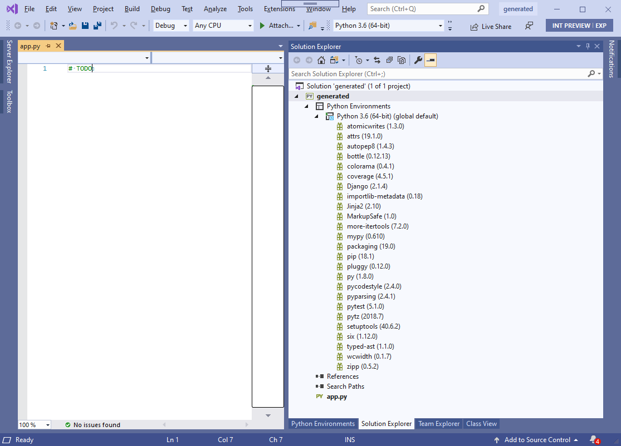Click the New Project toolbar icon
Viewport: 621px width, 446px height.
(x=54, y=26)
